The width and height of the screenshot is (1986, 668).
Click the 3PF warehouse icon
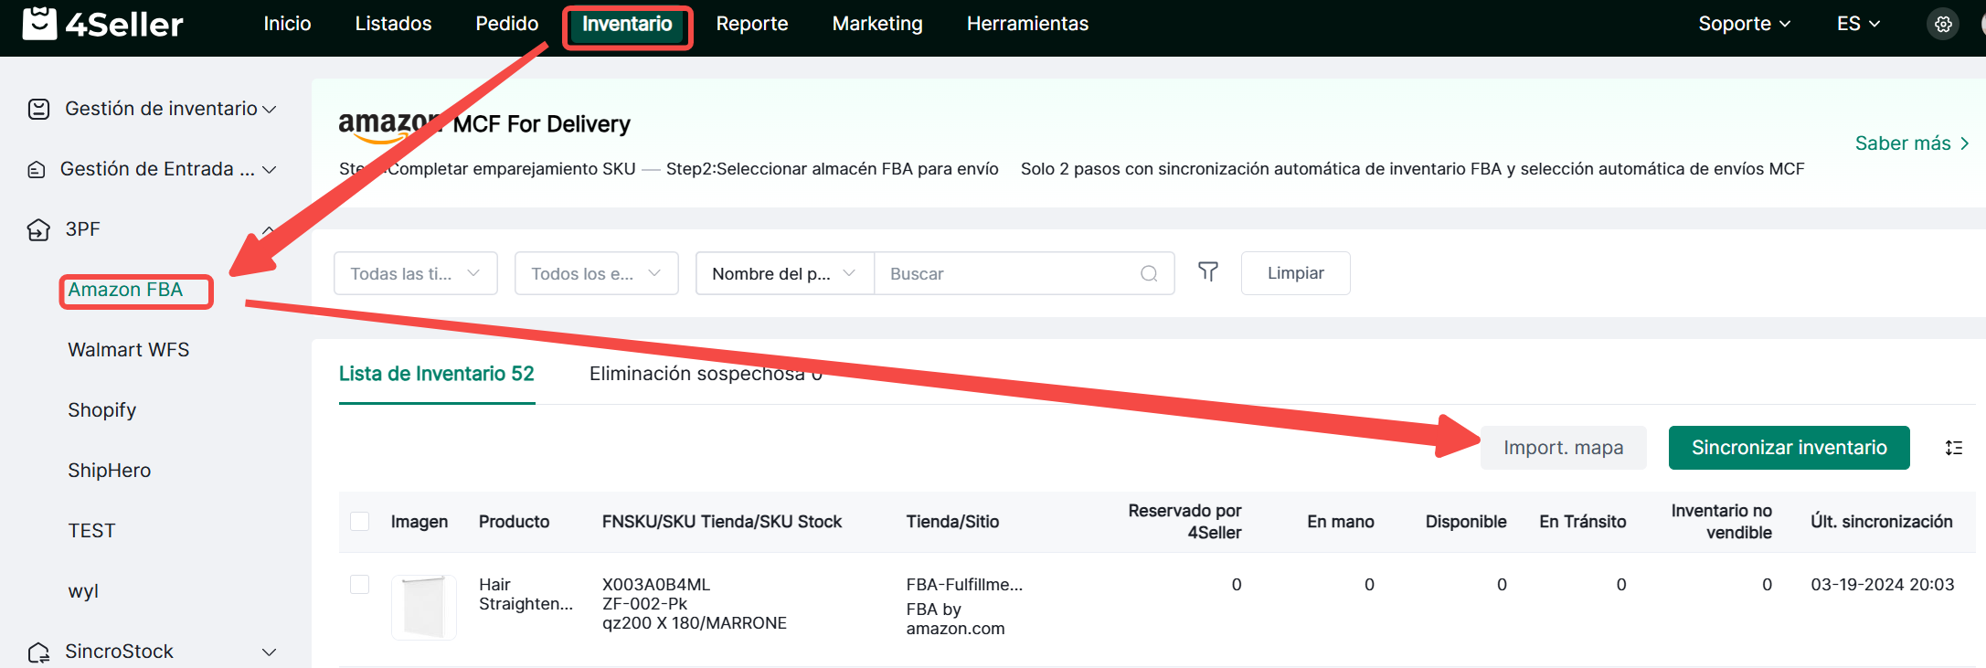click(x=38, y=229)
